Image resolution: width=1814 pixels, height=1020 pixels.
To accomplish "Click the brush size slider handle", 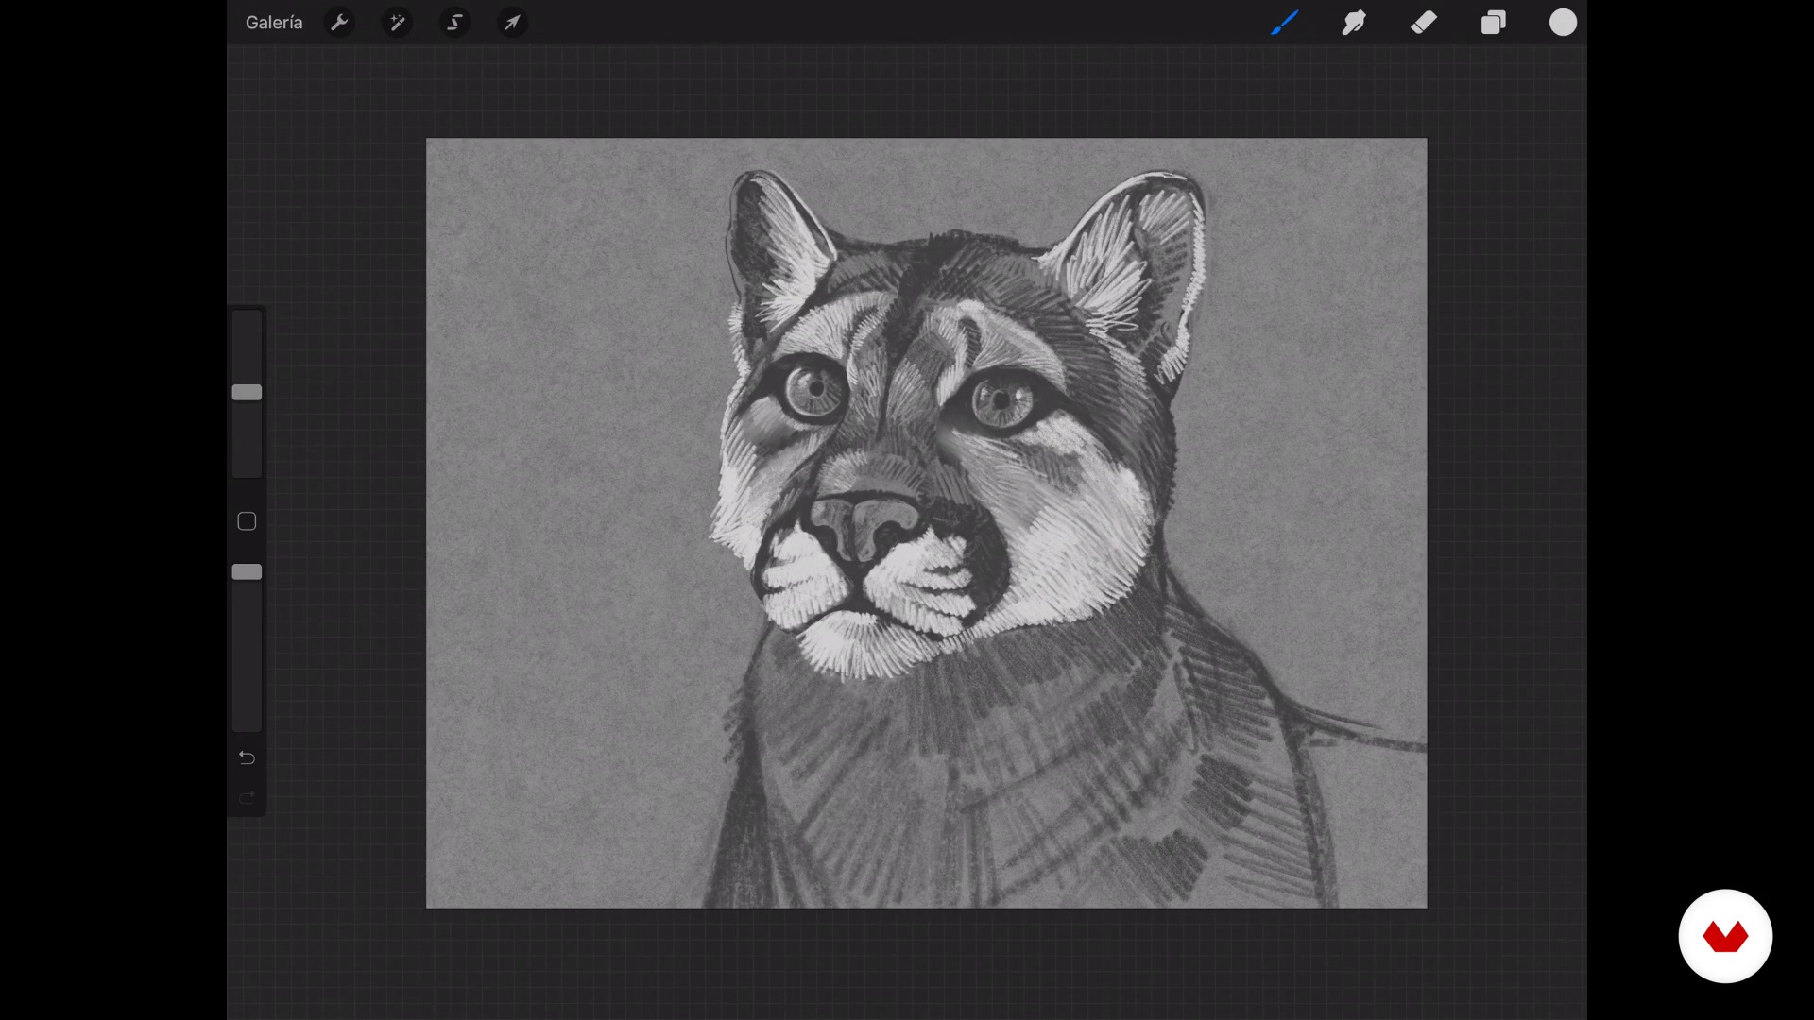I will tap(247, 392).
